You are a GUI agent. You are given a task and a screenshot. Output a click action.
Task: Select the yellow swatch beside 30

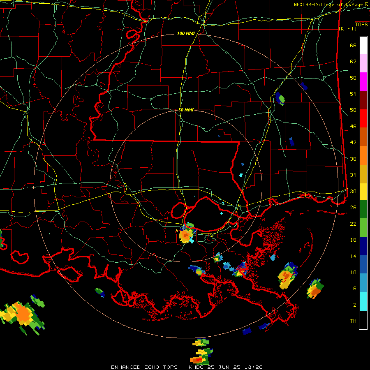coord(363,191)
